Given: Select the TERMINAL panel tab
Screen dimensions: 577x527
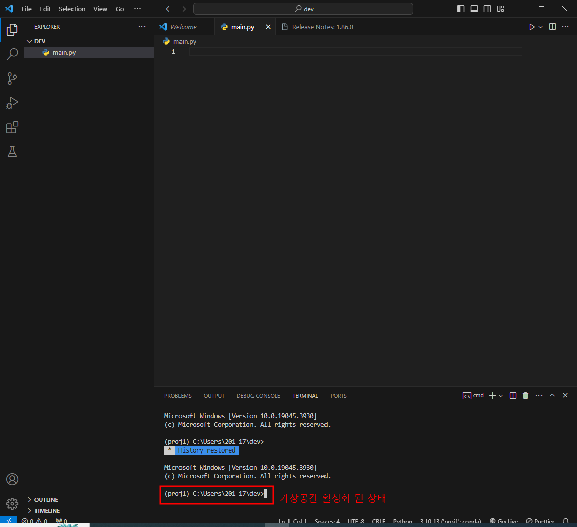Looking at the screenshot, I should point(305,396).
